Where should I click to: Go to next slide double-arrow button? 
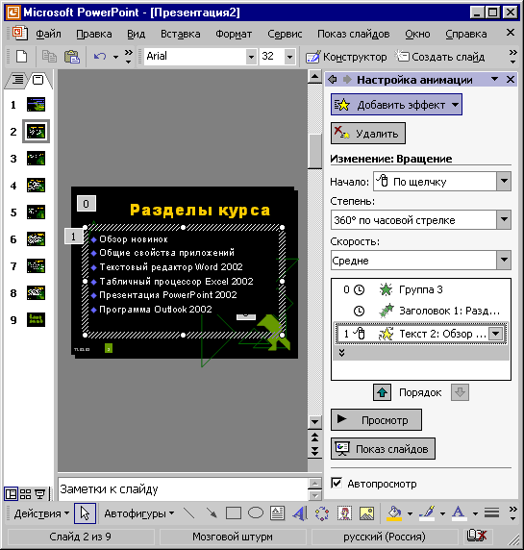pyautogui.click(x=314, y=451)
